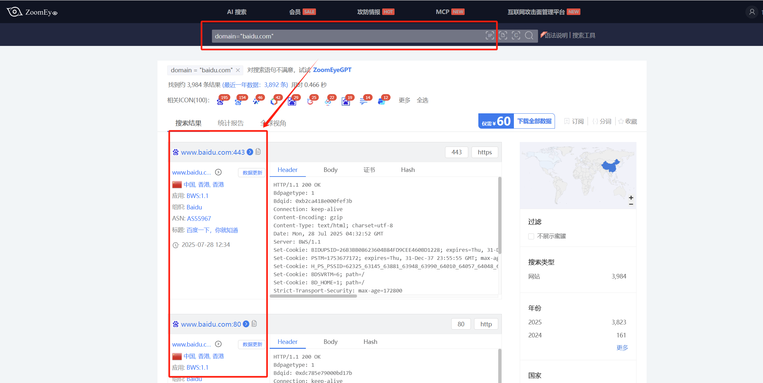Select related ICON with 22 badge
The width and height of the screenshot is (763, 383).
(x=328, y=102)
